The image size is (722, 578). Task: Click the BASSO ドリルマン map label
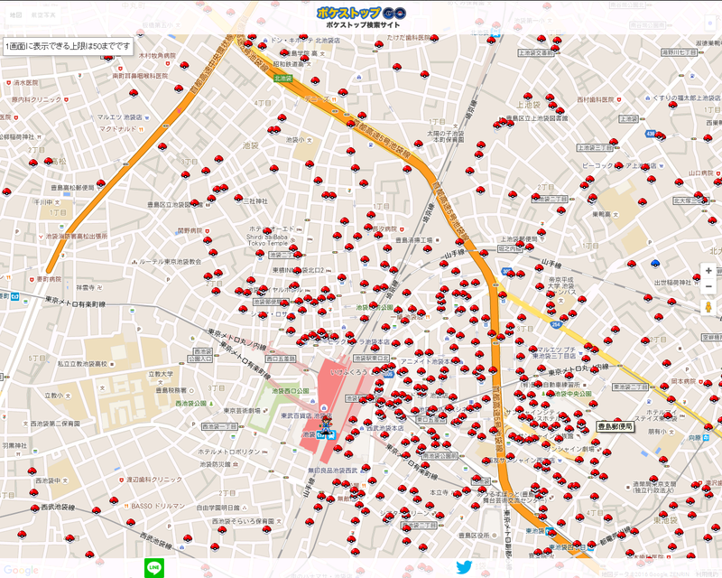pyautogui.click(x=158, y=506)
